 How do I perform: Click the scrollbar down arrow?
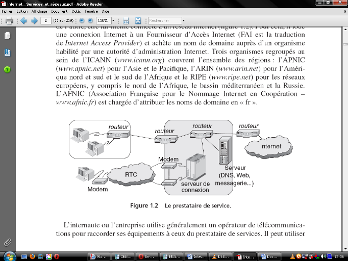coord(345,249)
